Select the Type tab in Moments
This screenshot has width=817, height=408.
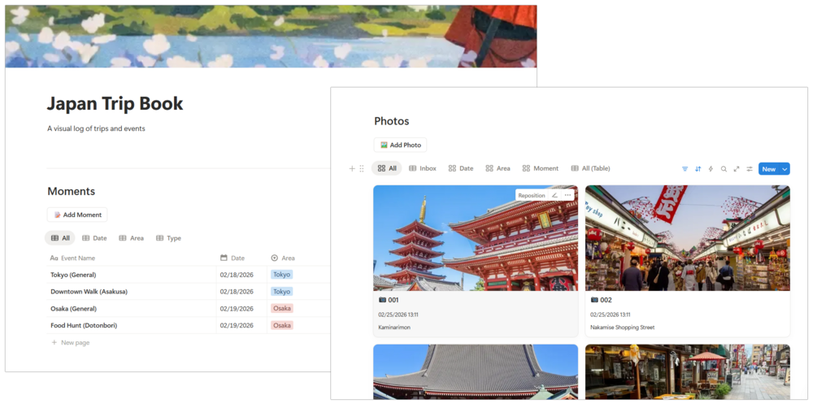pos(168,238)
